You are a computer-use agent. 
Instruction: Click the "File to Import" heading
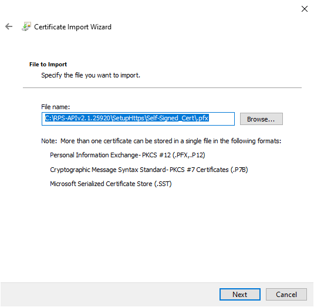coord(48,65)
